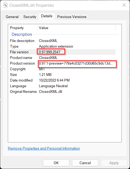
Task: Close the Properties dialog with X button
Action: coord(124,5)
